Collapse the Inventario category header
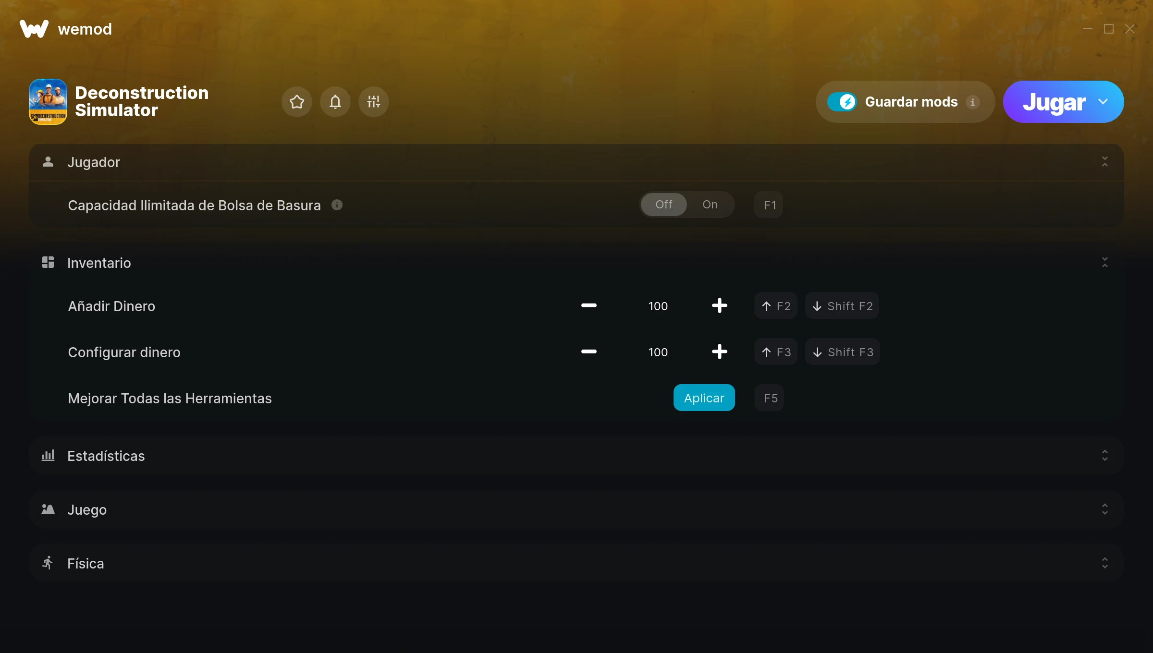This screenshot has width=1153, height=653. pyautogui.click(x=576, y=263)
